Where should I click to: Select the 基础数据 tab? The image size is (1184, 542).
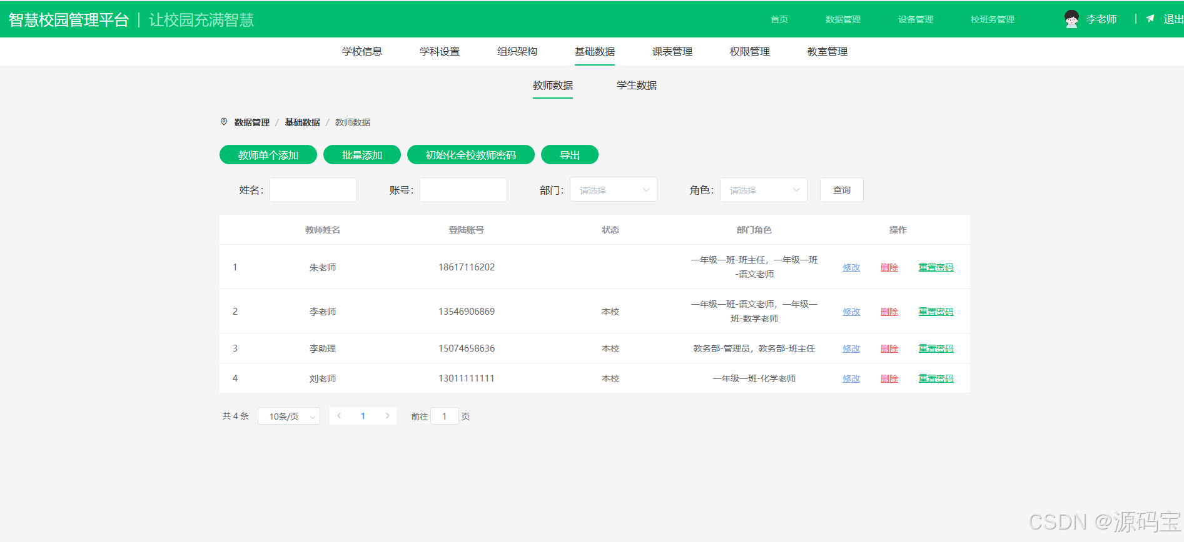(595, 51)
